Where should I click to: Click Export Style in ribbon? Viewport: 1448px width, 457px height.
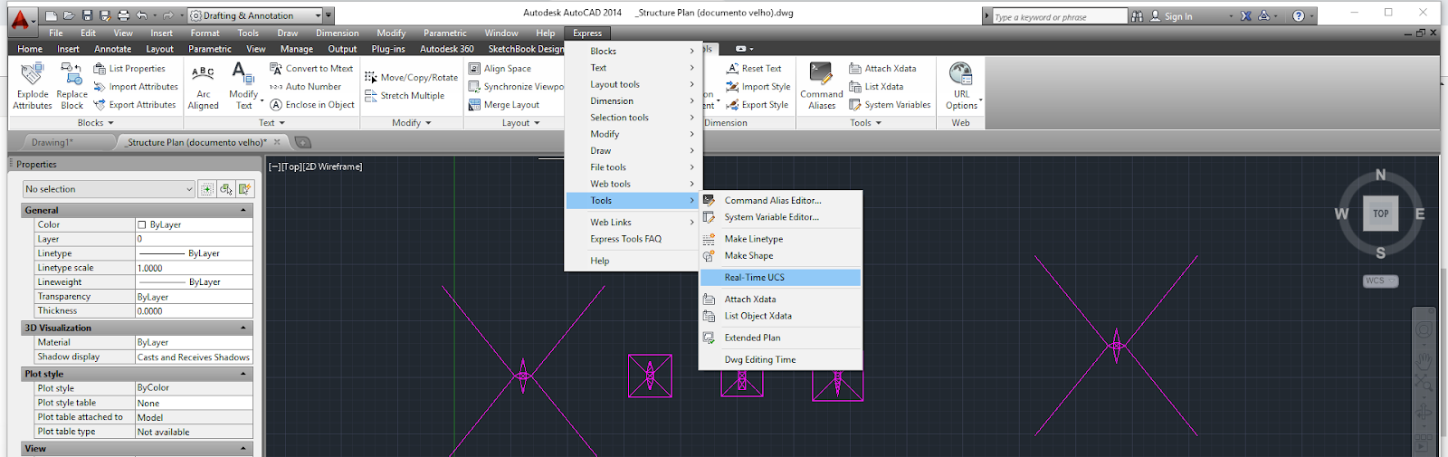tap(757, 105)
